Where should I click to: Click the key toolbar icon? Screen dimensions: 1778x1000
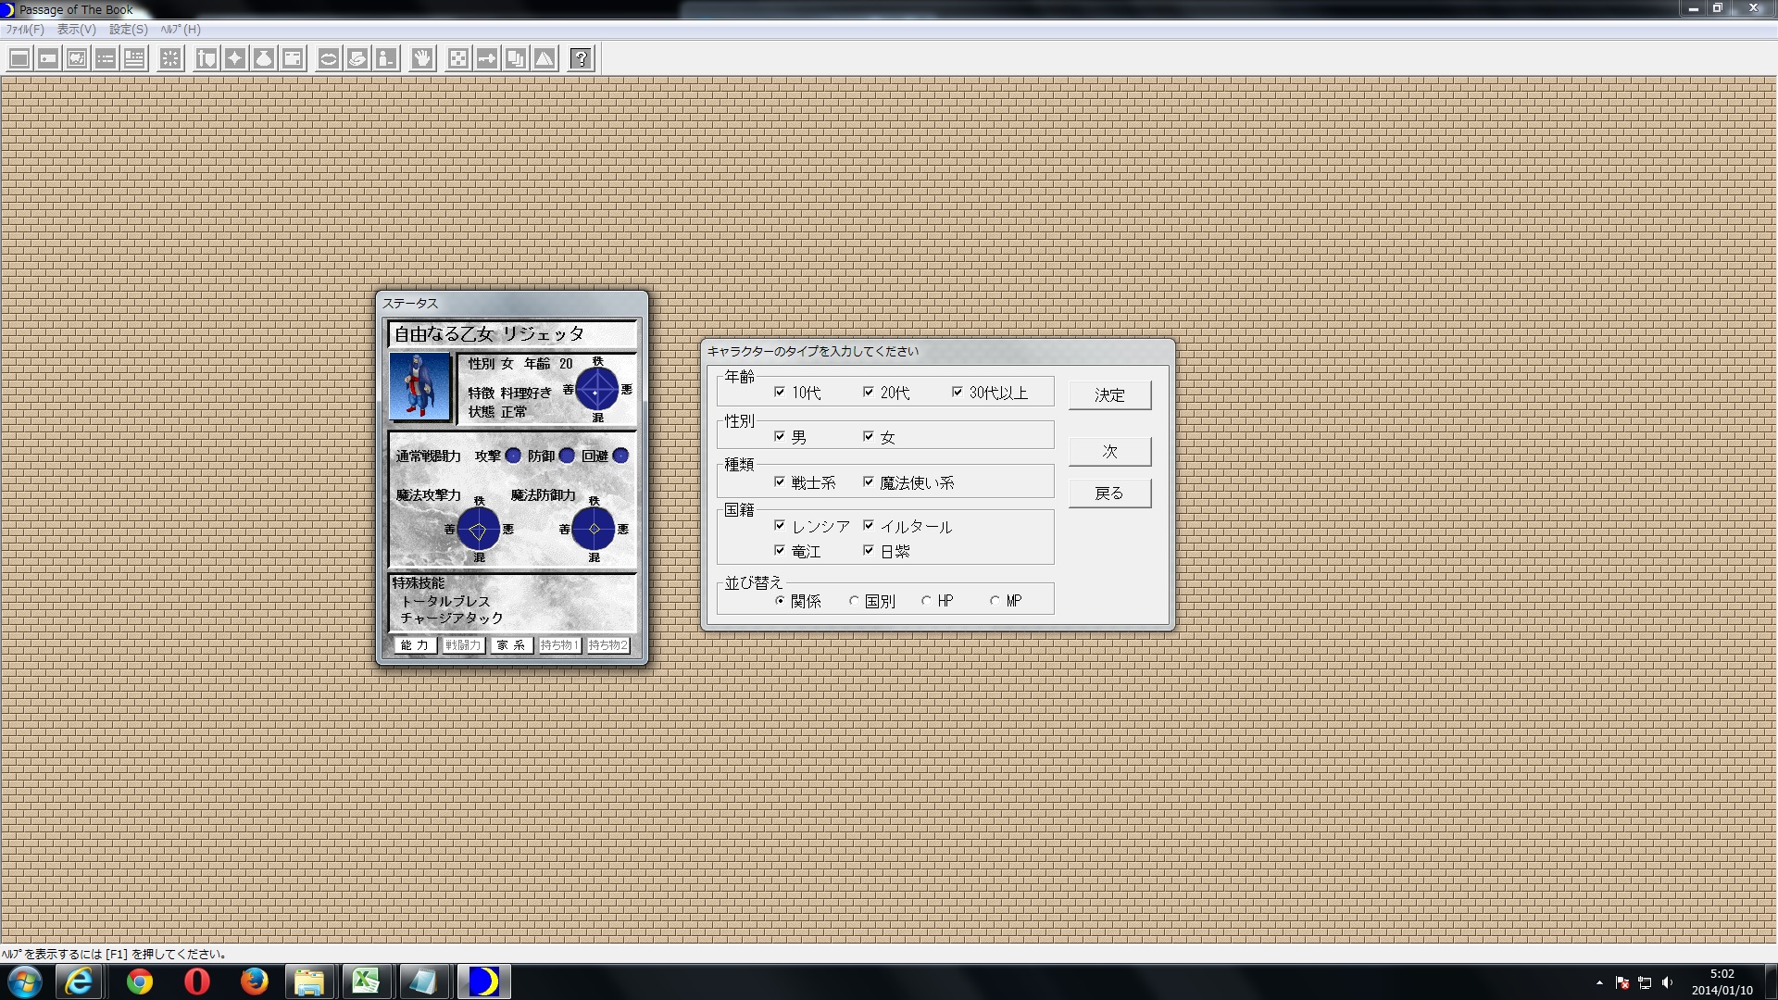[486, 59]
